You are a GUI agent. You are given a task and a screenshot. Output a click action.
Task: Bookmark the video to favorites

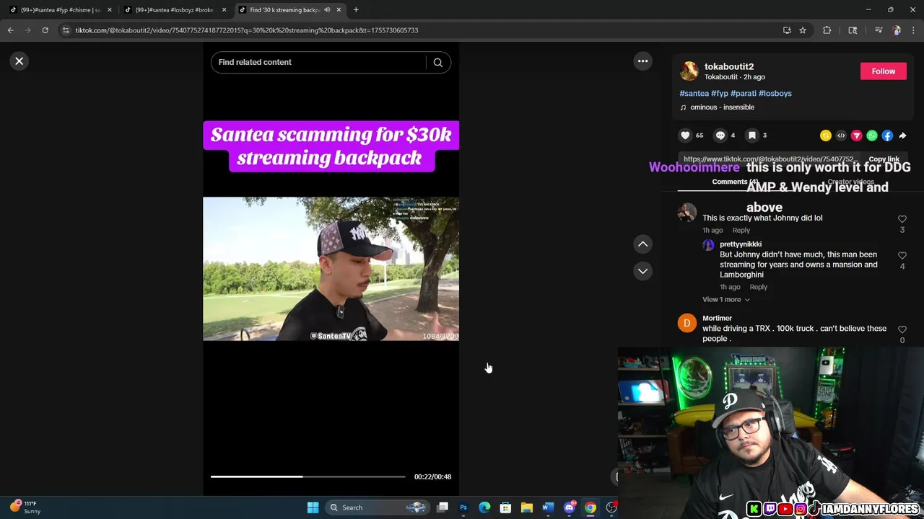752,136
